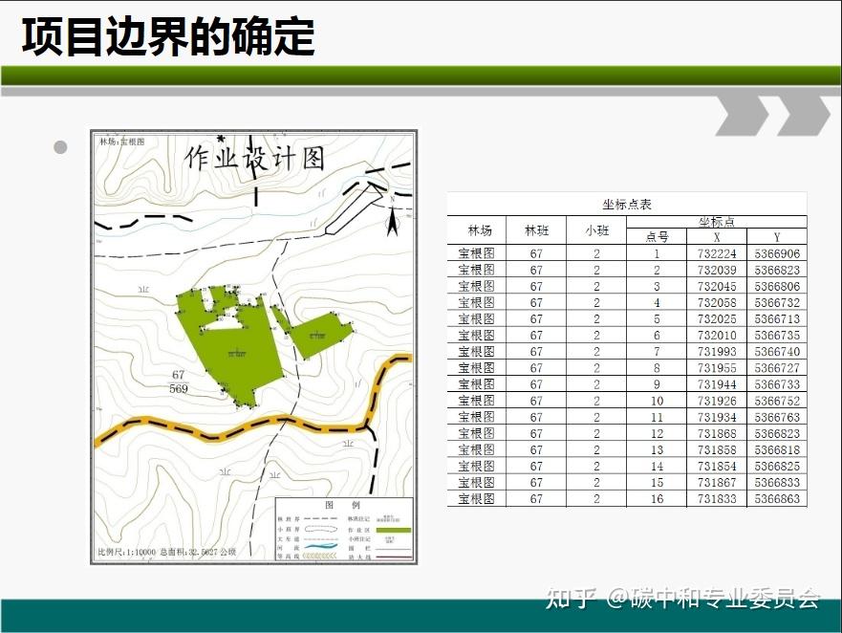Click the 知乎 @碳中和专业委员会 watermark

point(682,598)
